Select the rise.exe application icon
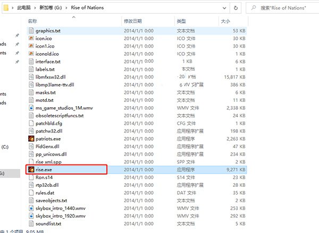The width and height of the screenshot is (319, 233). 31,169
